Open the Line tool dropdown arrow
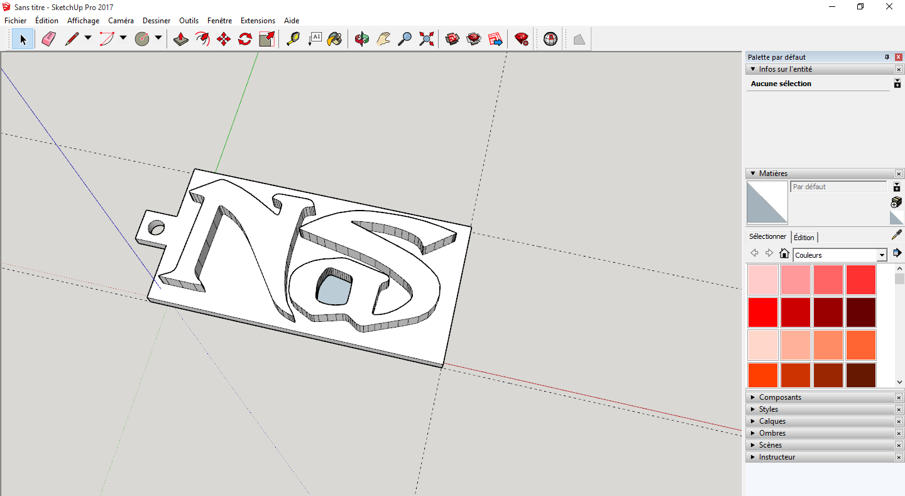This screenshot has width=905, height=496. coord(88,38)
